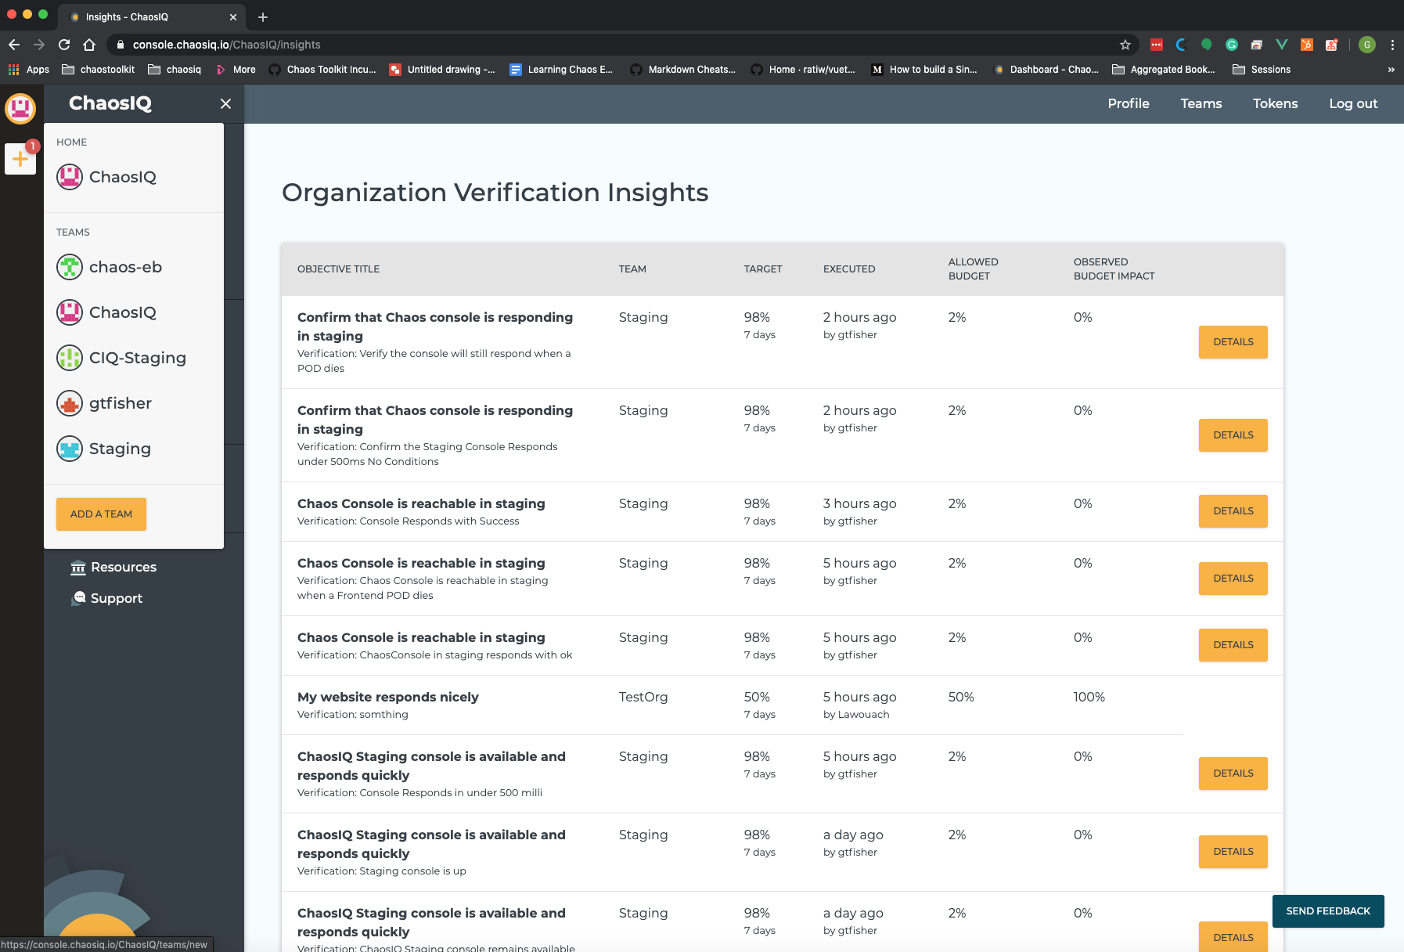This screenshot has height=952, width=1404.
Task: Open the Dashboard - Chao... bookmark
Action: tap(1046, 70)
